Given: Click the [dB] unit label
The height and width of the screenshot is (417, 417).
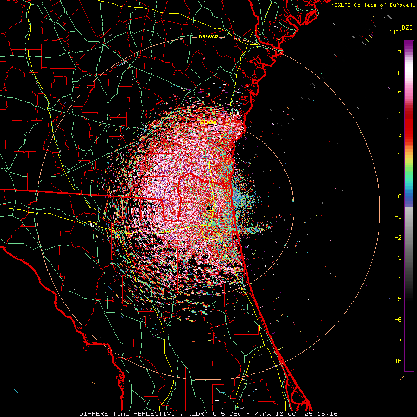Looking at the screenshot, I should click(396, 32).
